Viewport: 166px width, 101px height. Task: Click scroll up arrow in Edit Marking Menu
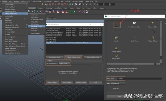click(x=161, y=22)
